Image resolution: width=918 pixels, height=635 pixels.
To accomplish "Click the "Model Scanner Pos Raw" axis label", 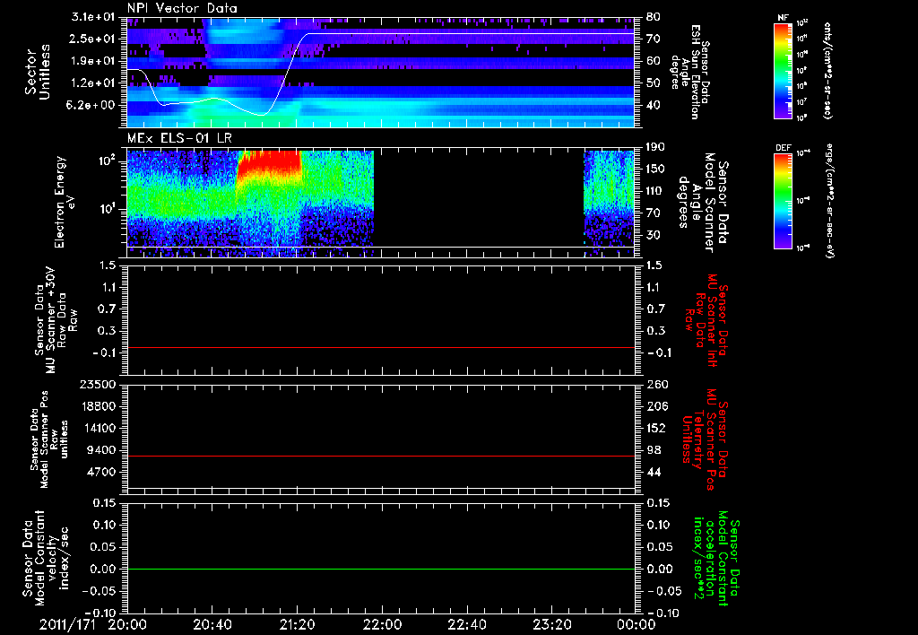I will (49, 439).
